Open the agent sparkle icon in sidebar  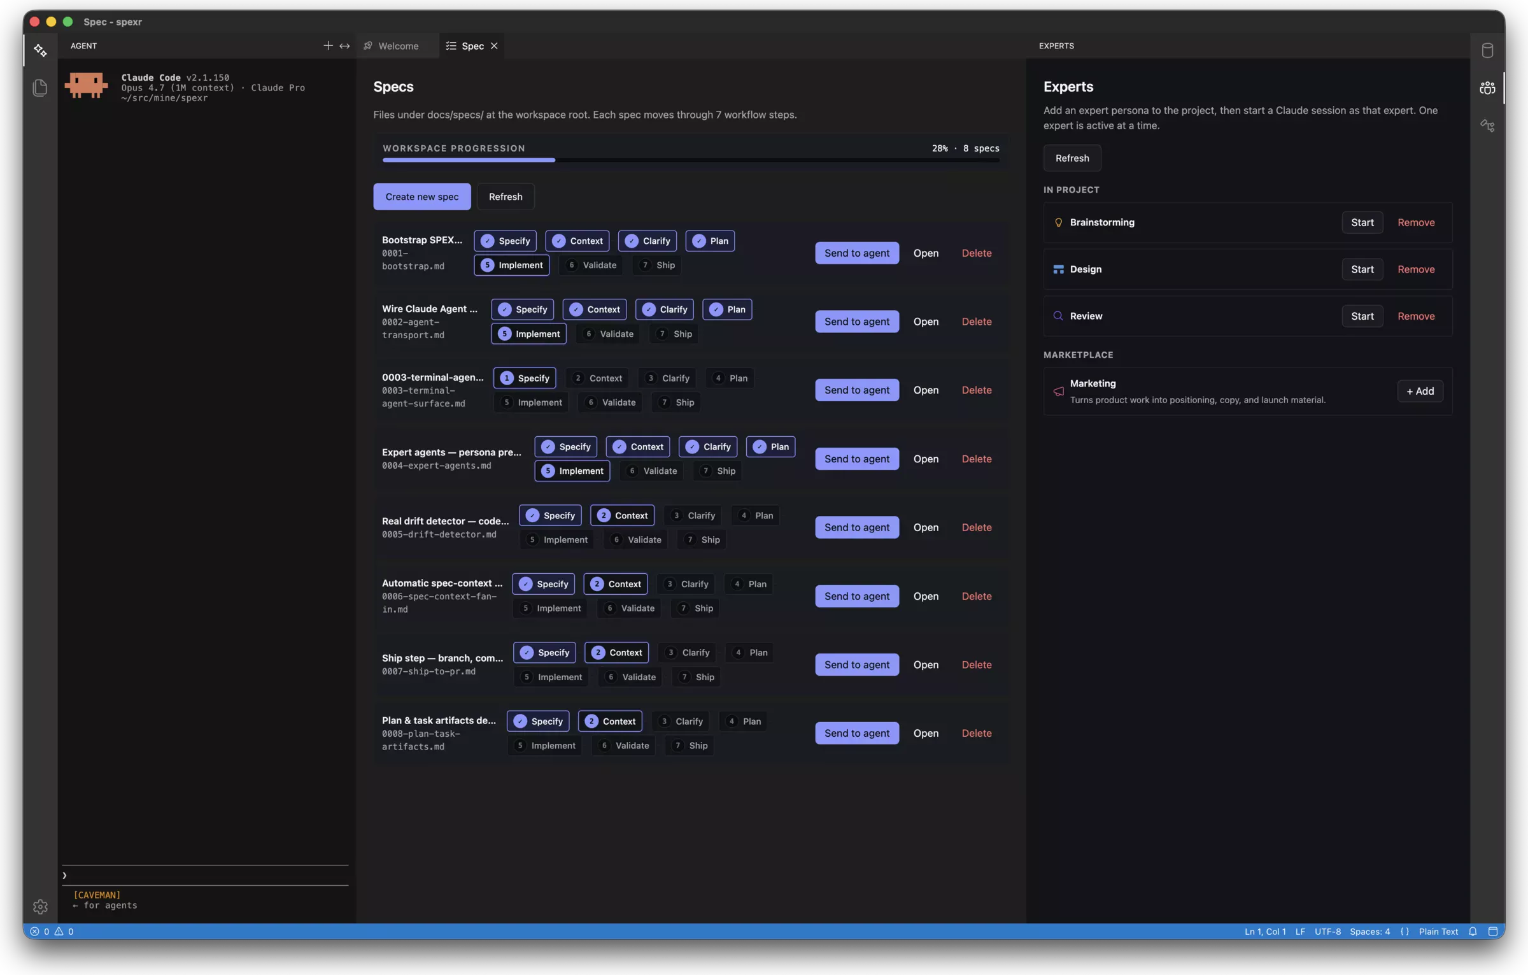click(x=40, y=50)
